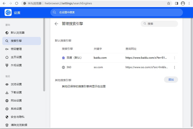The width and height of the screenshot is (193, 129).
Task: Click the magnifier in settings search bar
Action: coord(54,12)
